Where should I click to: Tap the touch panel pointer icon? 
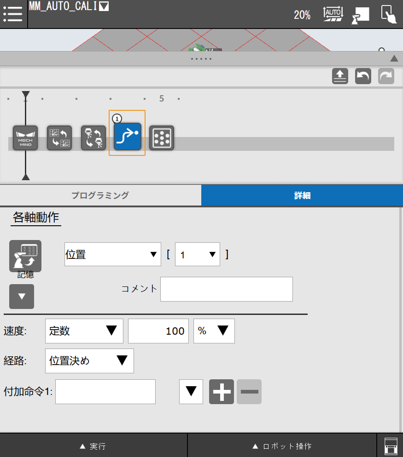[389, 14]
